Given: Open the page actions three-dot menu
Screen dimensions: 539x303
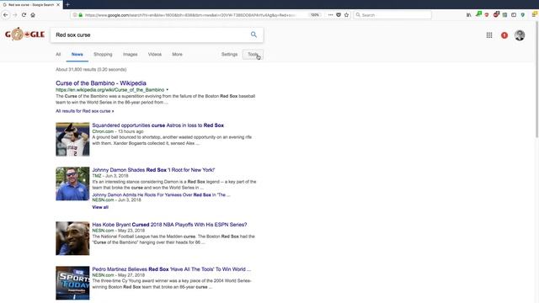Looking at the screenshot, I should 330,15.
